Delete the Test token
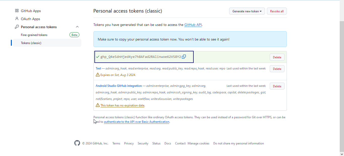Image resolution: width=344 pixels, height=156 pixels. 277,69
